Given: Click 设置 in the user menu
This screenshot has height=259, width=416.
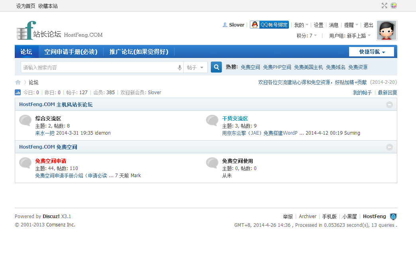Looking at the screenshot, I should coord(318,25).
